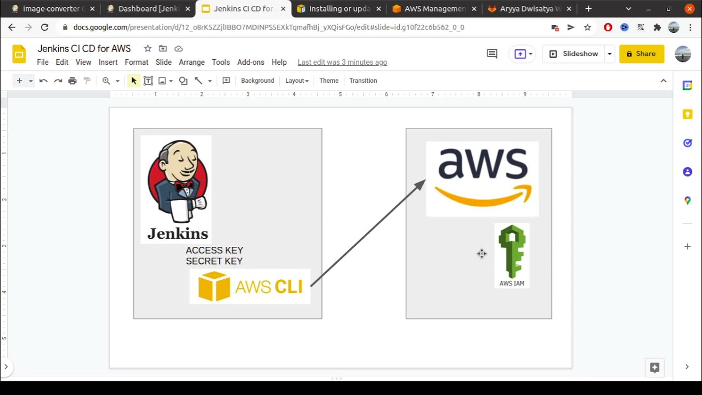Screen dimensions: 702x395
Task: Open the line type dropdown arrow
Action: click(210, 81)
